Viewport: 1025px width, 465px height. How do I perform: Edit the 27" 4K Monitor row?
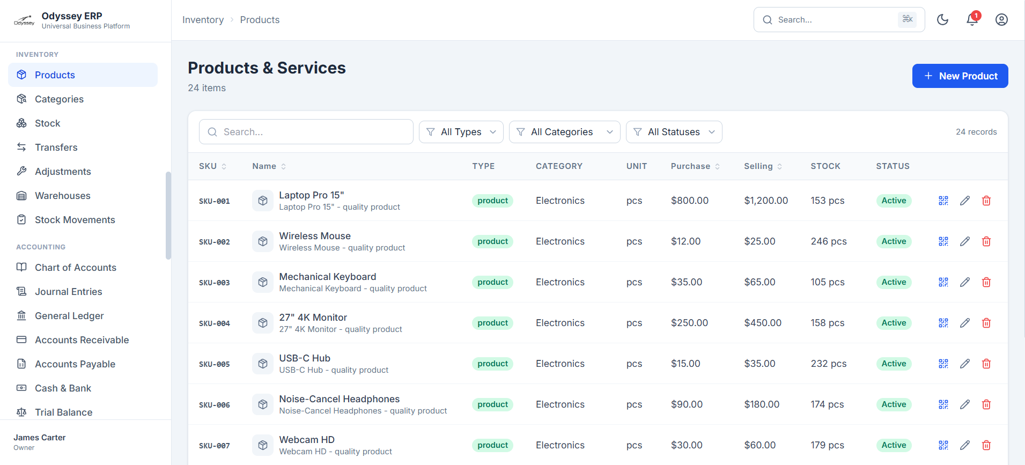tap(965, 323)
